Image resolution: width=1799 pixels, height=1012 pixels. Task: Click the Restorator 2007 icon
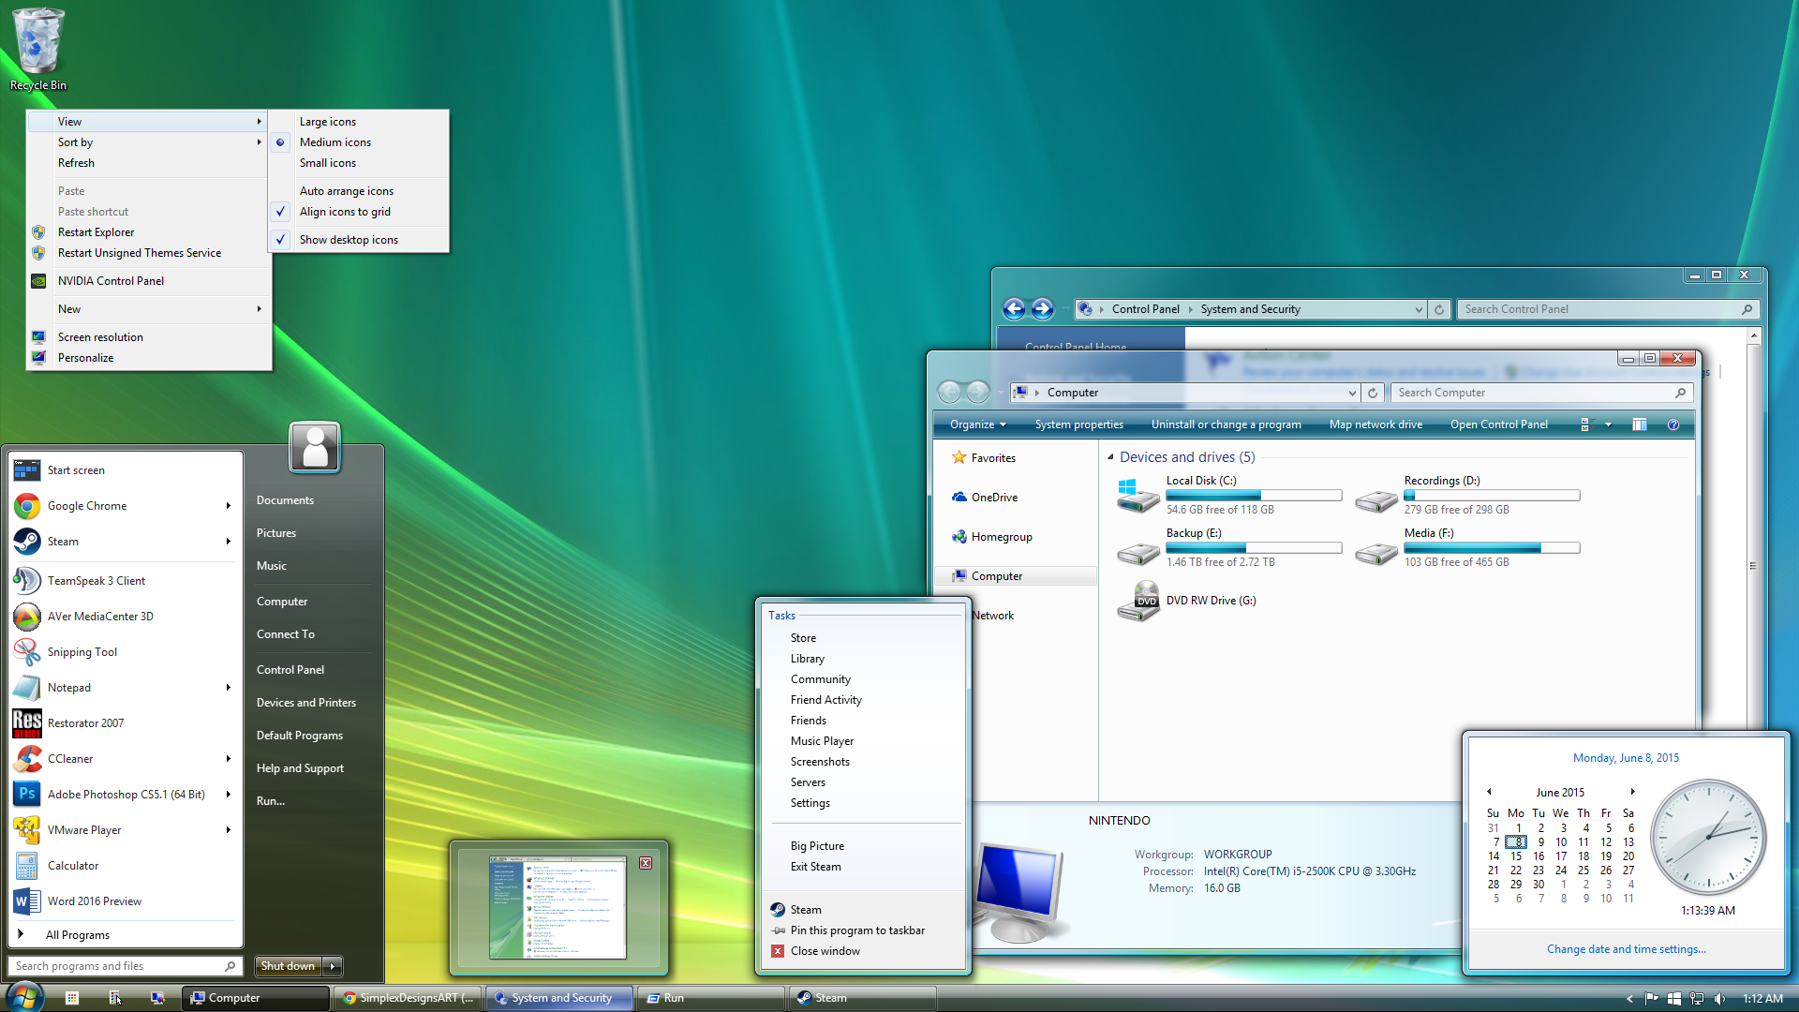(x=26, y=722)
